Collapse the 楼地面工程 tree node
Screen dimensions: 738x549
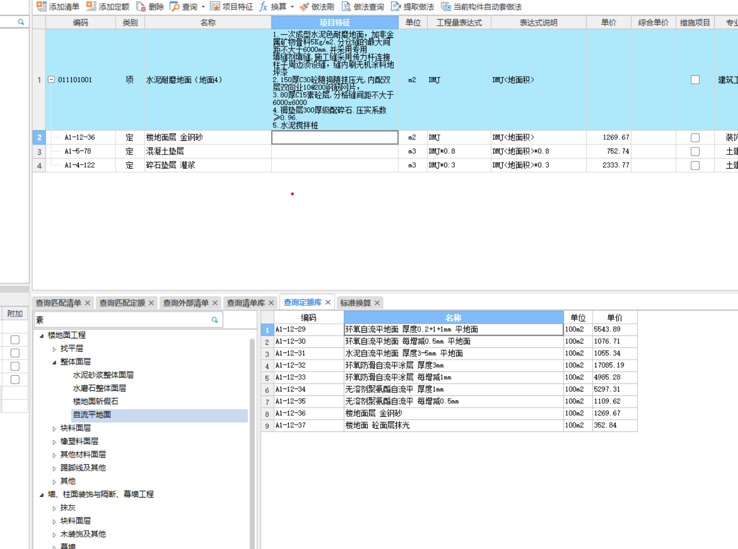tap(41, 335)
